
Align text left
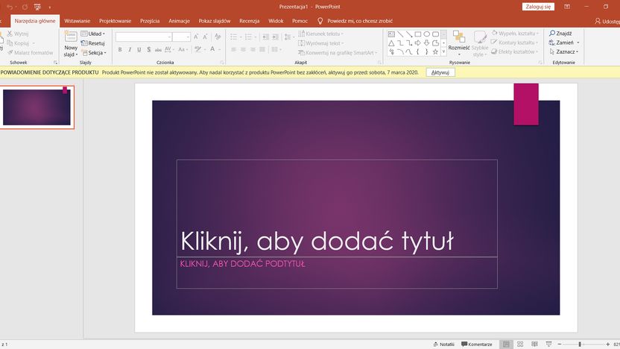[234, 49]
